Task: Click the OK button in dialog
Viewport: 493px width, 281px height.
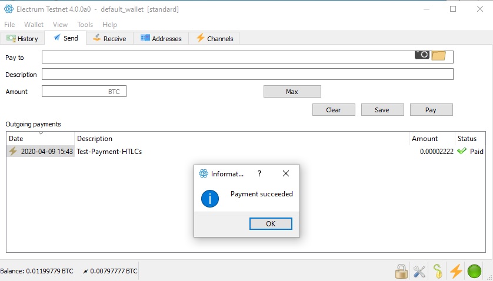Action: (271, 224)
